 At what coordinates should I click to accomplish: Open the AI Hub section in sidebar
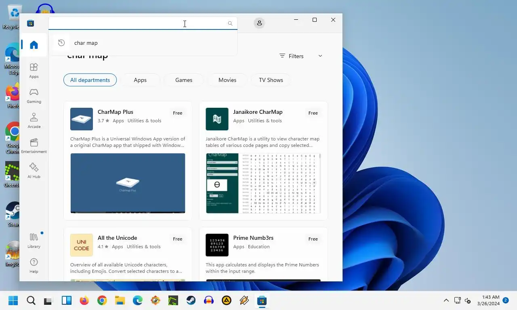[34, 171]
